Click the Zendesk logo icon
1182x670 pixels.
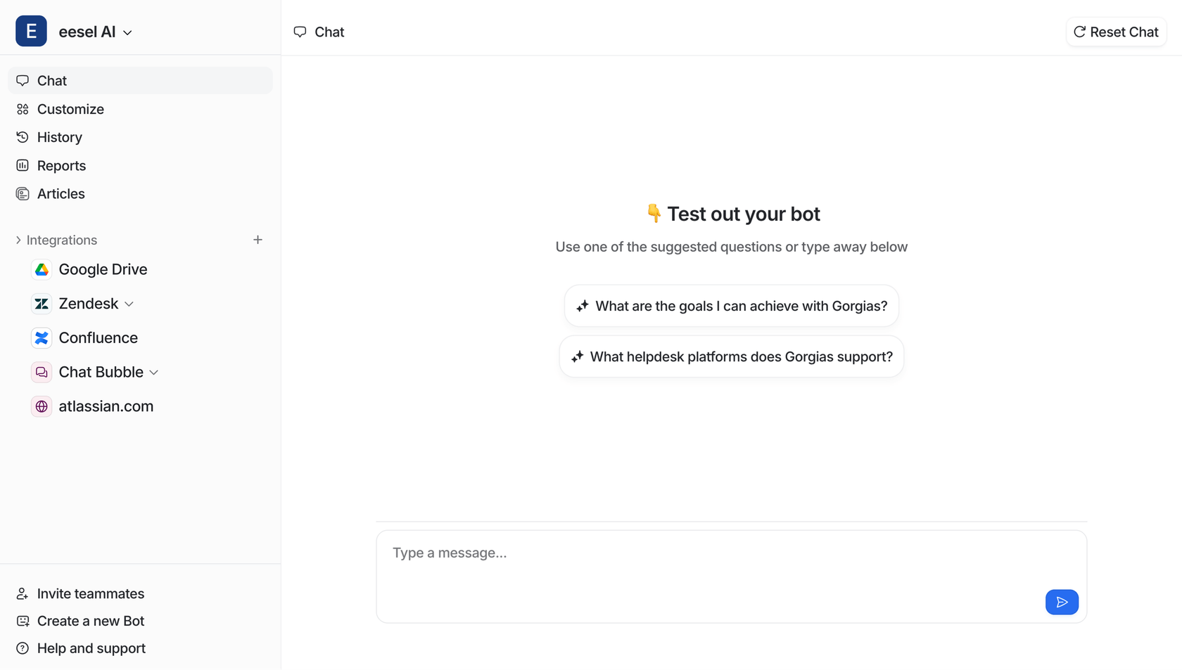point(42,304)
